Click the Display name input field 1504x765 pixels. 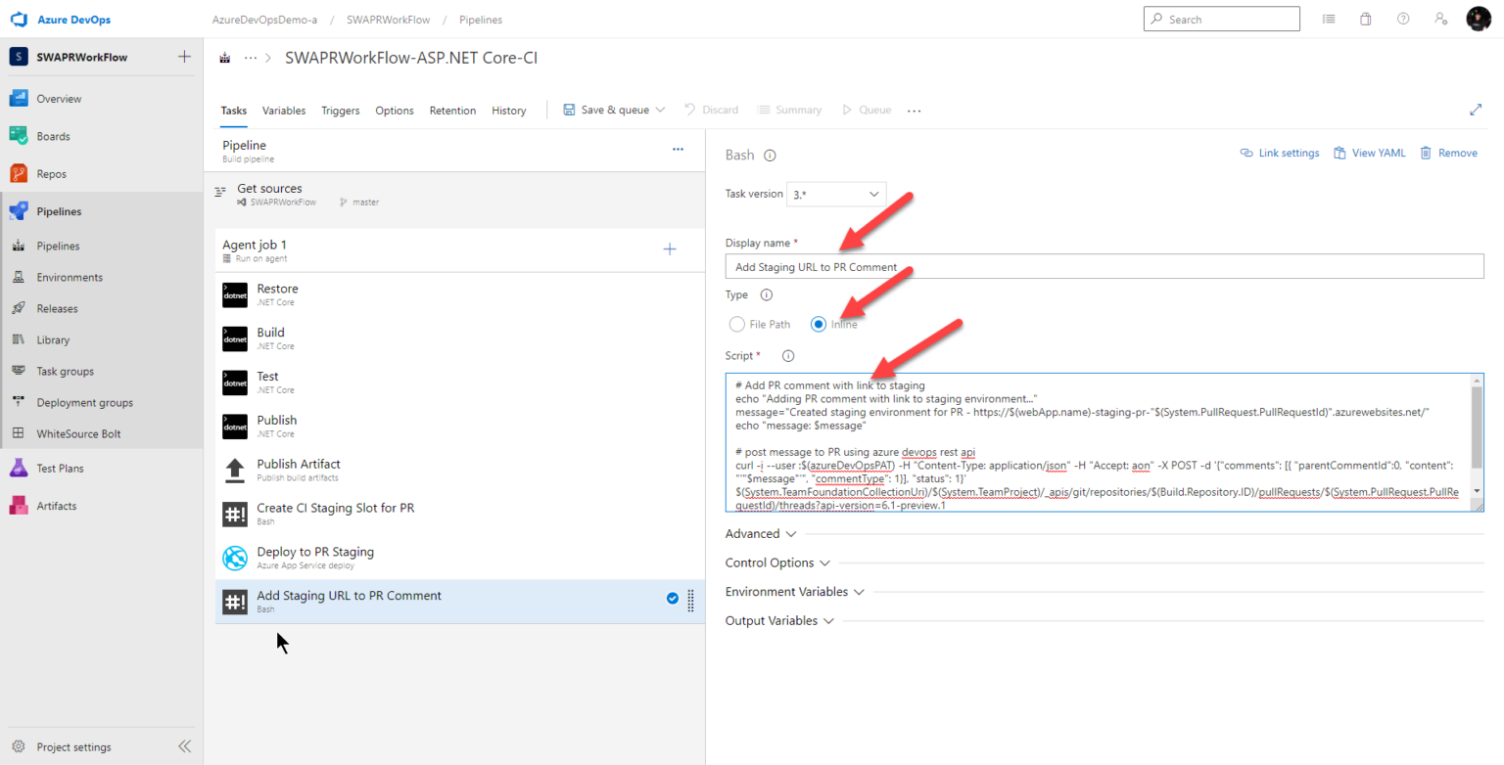point(1104,266)
